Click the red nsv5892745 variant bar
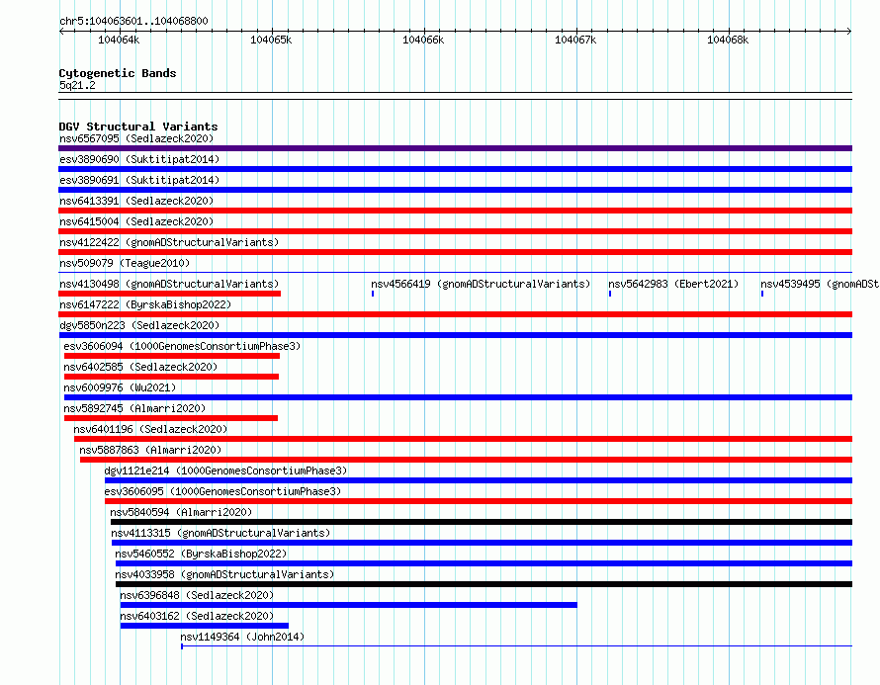 (171, 418)
